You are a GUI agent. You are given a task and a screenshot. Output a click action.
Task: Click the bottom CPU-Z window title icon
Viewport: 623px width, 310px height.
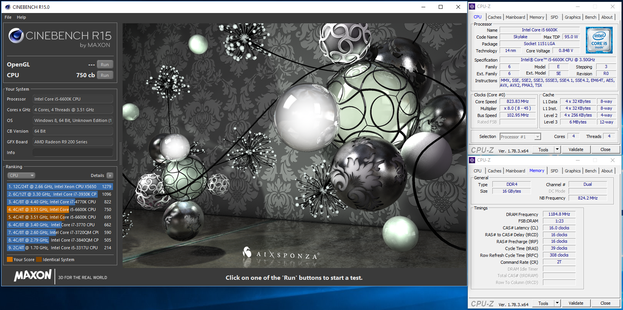coord(472,160)
